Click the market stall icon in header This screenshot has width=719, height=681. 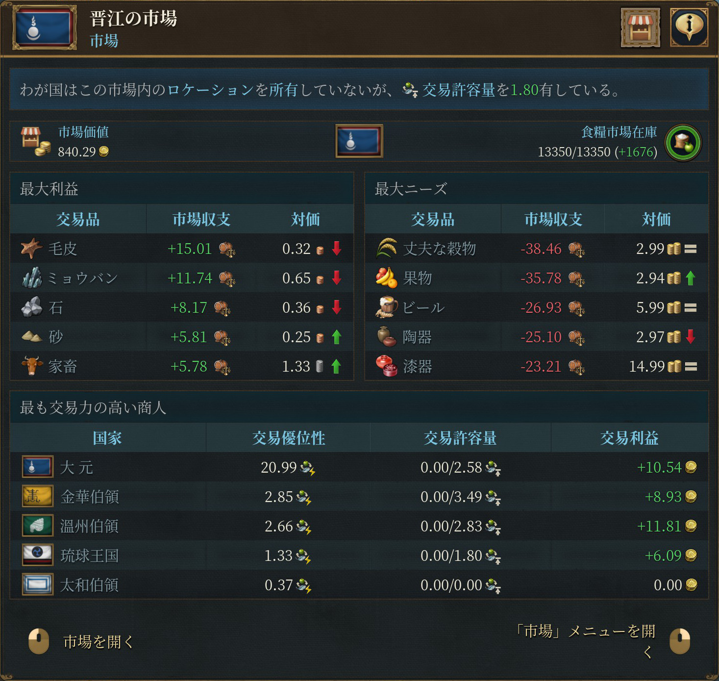[x=640, y=27]
